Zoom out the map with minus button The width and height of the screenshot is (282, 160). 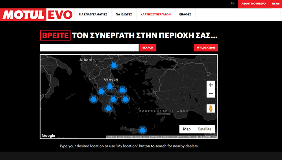click(211, 94)
